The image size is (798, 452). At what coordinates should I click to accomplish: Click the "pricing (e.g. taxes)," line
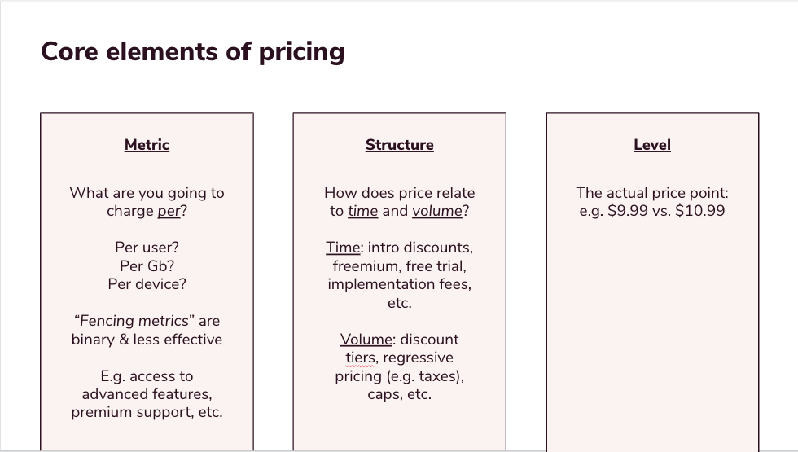pyautogui.click(x=399, y=376)
